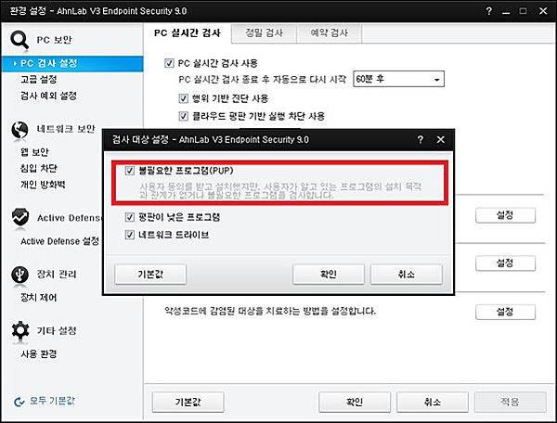Click the PUP description text in dialog
This screenshot has width=557, height=423.
click(x=280, y=190)
